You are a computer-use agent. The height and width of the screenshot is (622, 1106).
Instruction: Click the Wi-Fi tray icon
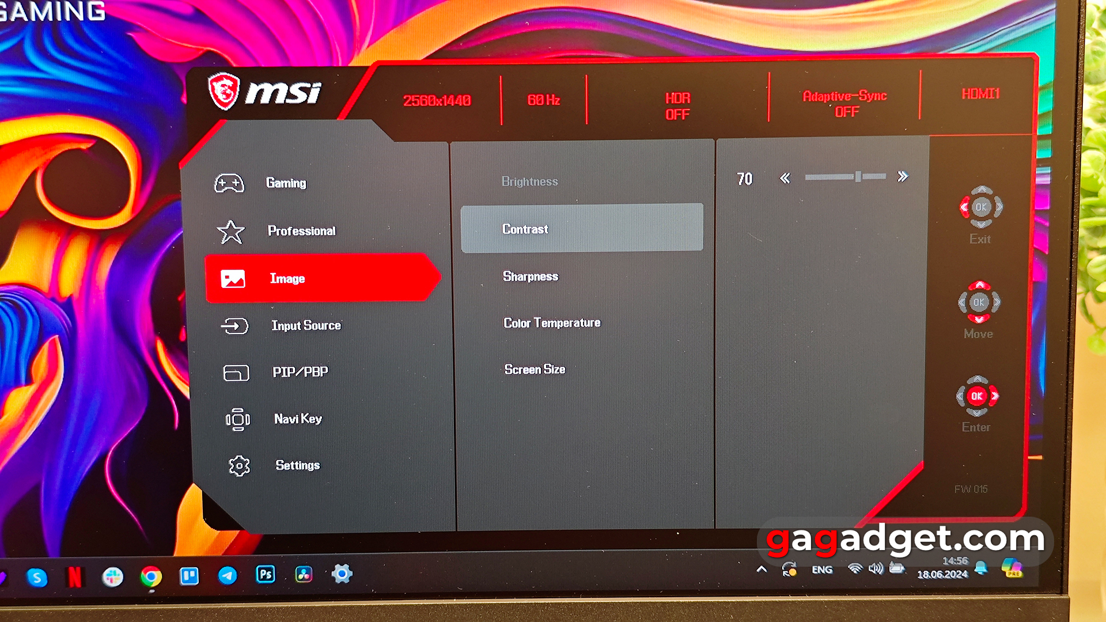click(x=855, y=569)
